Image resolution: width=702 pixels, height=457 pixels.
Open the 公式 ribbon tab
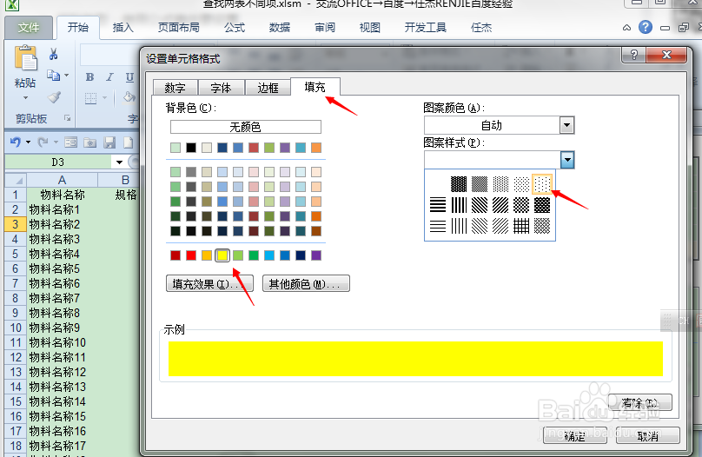235,27
